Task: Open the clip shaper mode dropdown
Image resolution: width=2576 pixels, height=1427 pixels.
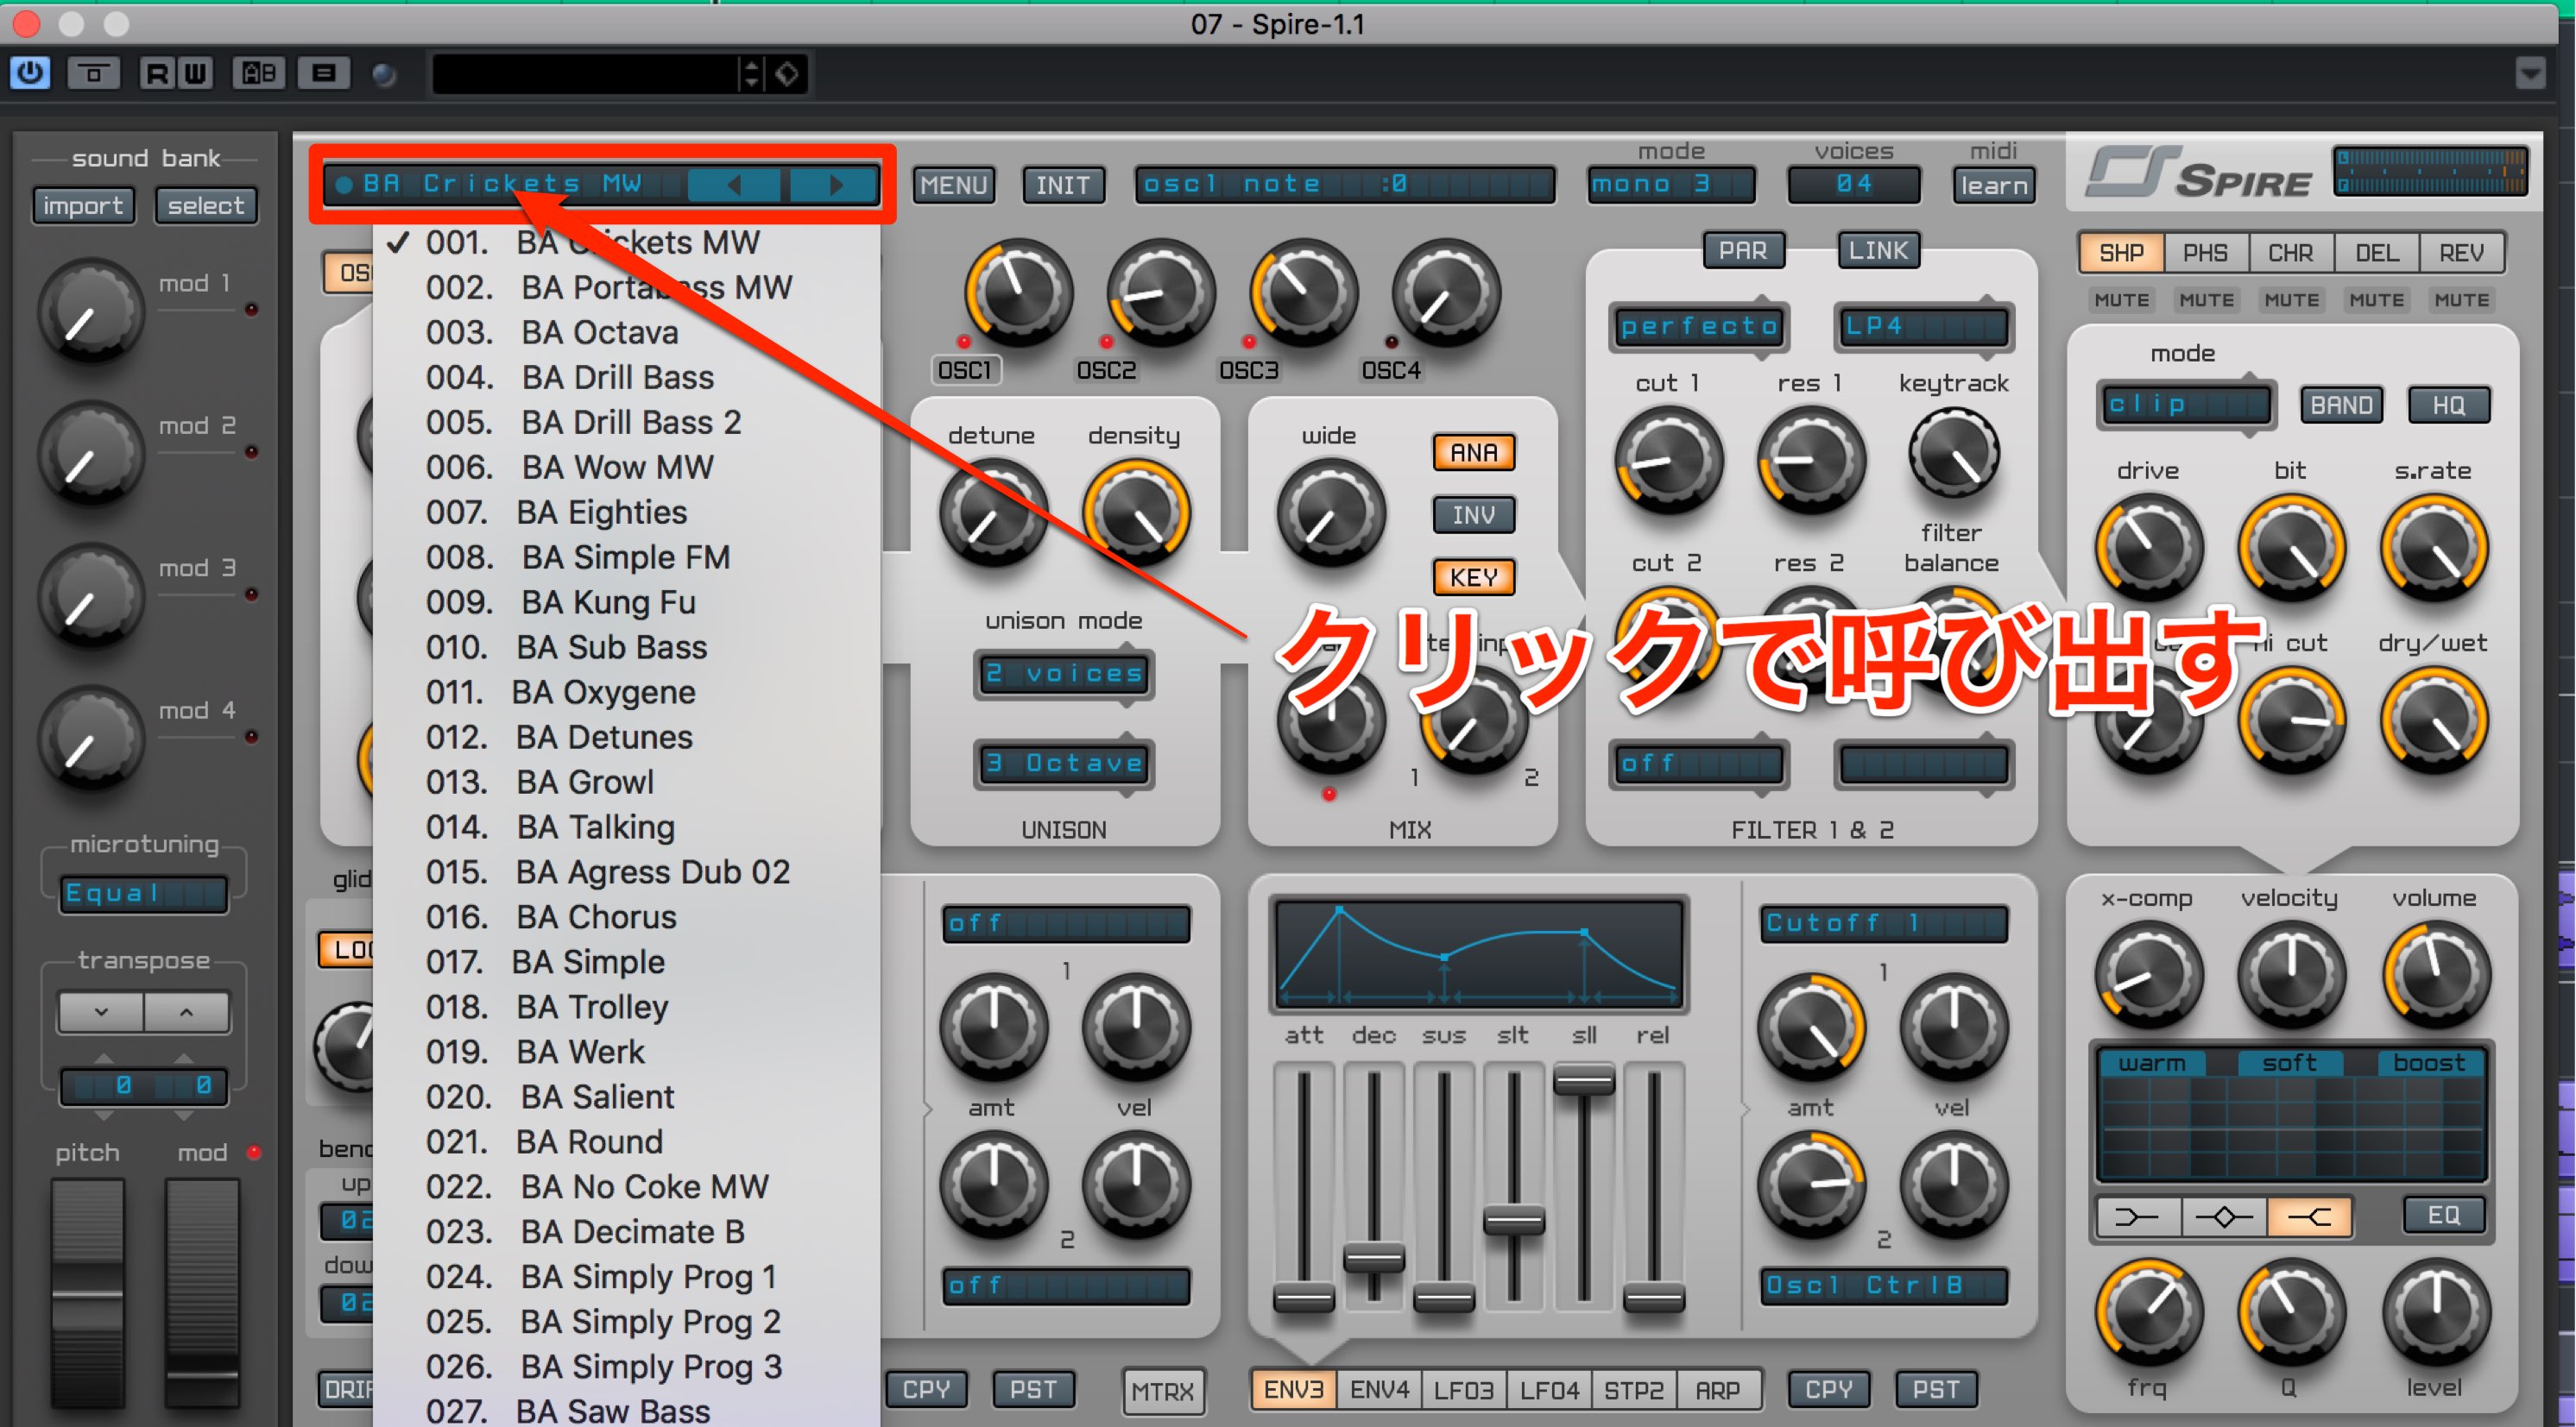Action: [x=2185, y=405]
